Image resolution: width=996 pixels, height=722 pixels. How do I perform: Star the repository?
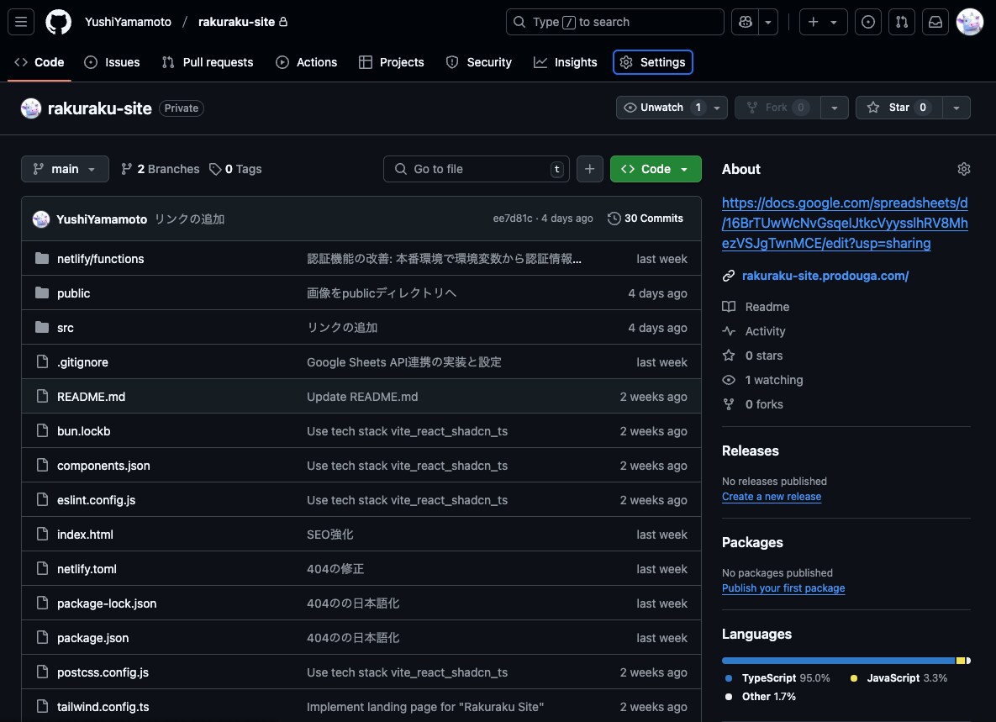(899, 108)
